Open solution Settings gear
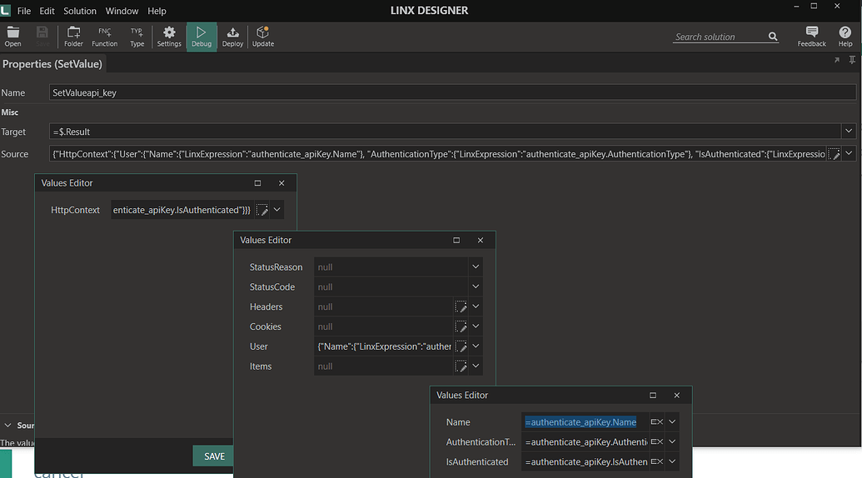Screen dimensions: 862x478 click(169, 37)
